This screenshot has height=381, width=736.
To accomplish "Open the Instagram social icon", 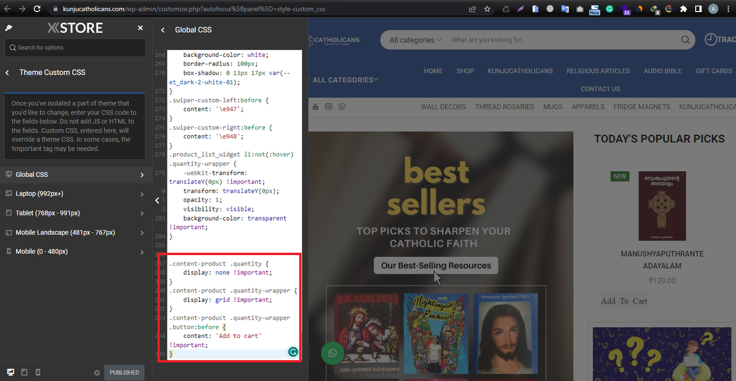I will point(328,107).
